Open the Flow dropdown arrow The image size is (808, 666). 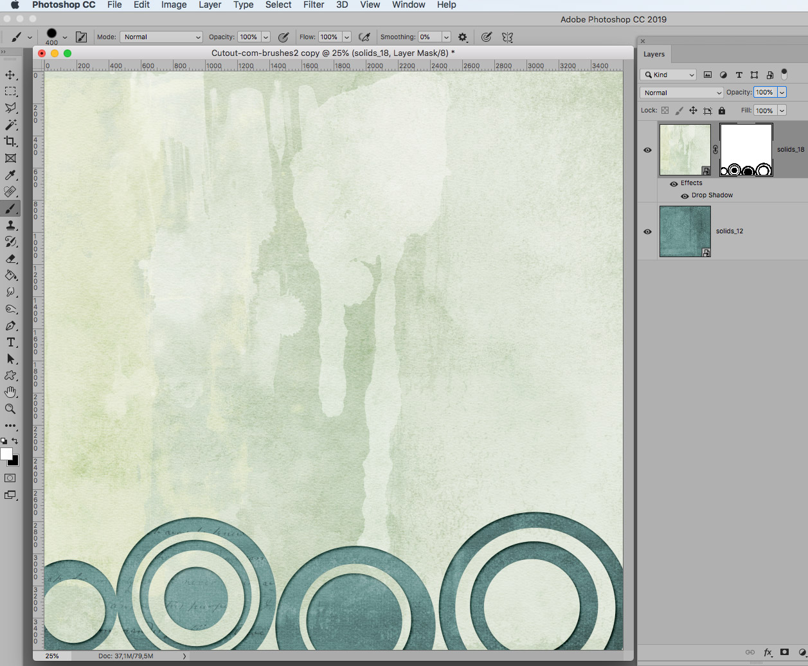coord(346,37)
